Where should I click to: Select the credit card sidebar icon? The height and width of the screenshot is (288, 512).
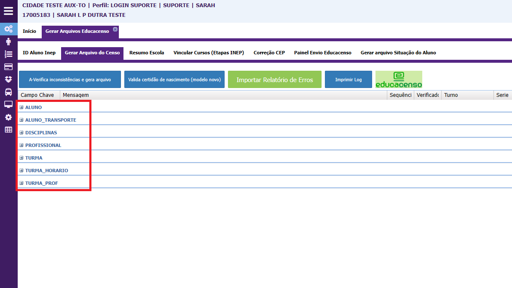tap(8, 67)
